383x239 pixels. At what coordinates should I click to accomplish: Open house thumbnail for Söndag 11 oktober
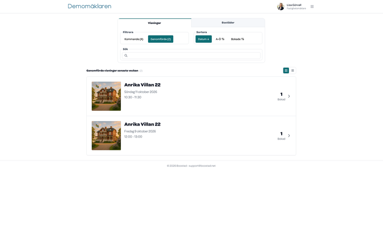pos(106,96)
